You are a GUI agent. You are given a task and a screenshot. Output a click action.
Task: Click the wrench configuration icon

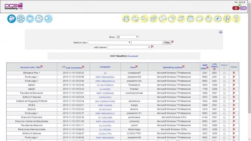(145, 19)
